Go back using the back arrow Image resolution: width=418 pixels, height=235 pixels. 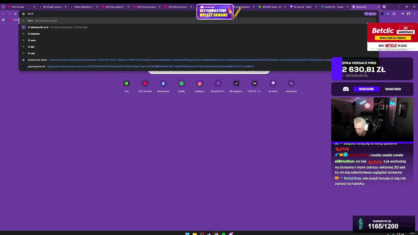(x=3, y=14)
